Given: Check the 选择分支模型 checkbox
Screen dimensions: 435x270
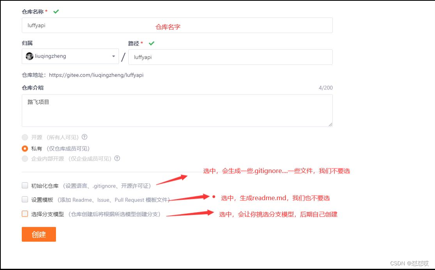Looking at the screenshot, I should click(25, 214).
